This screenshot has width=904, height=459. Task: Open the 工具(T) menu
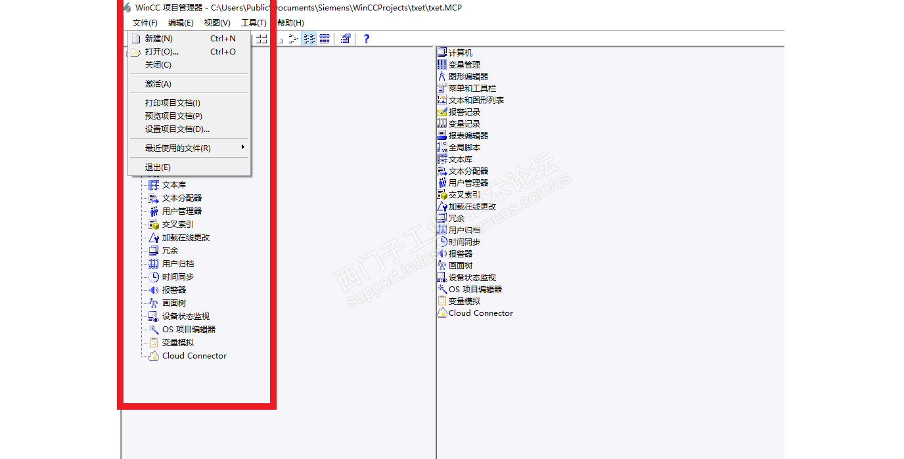254,23
